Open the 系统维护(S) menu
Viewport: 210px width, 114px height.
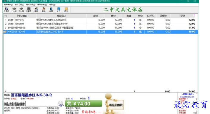click(x=8, y=4)
